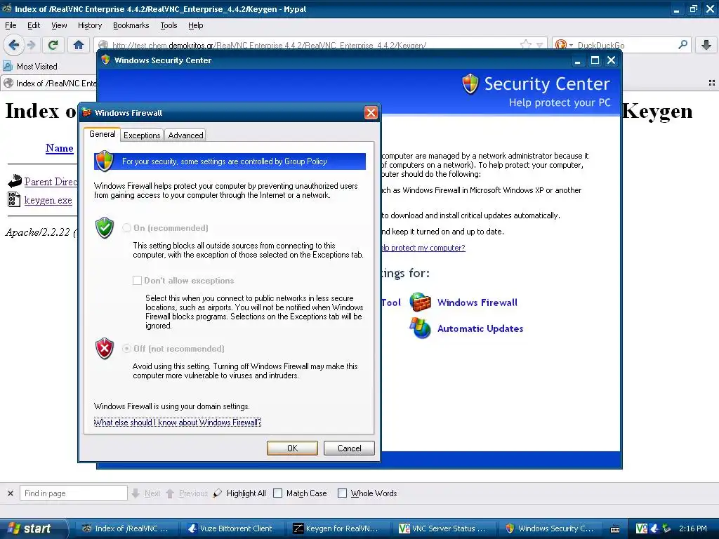Open Windows Firewall link in Security Center
719x539 pixels.
(477, 302)
